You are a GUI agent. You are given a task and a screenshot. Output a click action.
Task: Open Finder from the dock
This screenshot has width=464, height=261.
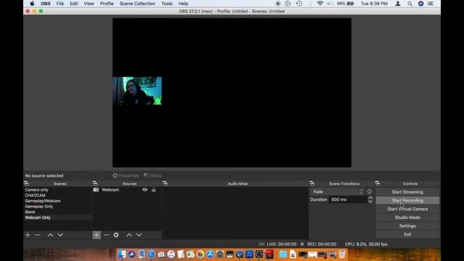coord(122,254)
